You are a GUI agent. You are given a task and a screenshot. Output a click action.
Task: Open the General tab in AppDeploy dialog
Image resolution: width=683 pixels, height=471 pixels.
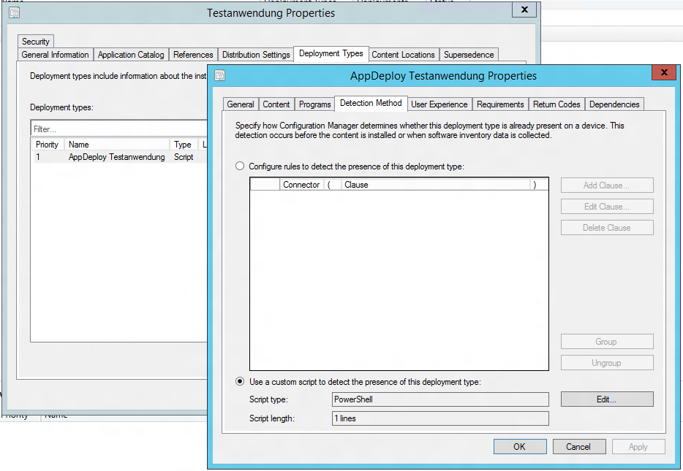241,104
